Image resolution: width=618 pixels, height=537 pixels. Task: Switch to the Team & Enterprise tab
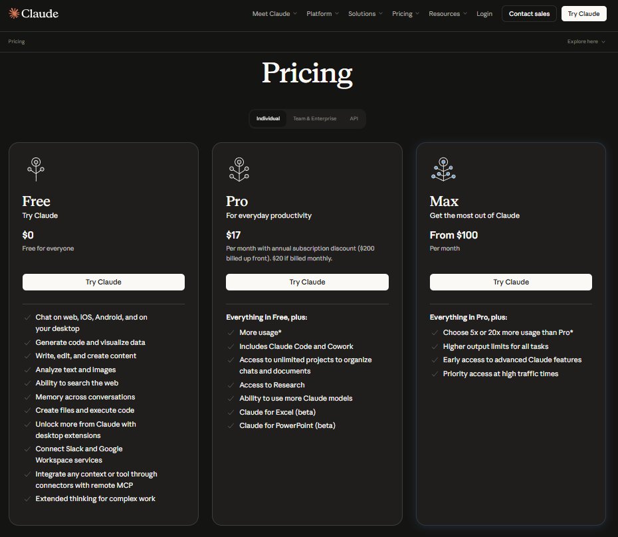pyautogui.click(x=314, y=119)
